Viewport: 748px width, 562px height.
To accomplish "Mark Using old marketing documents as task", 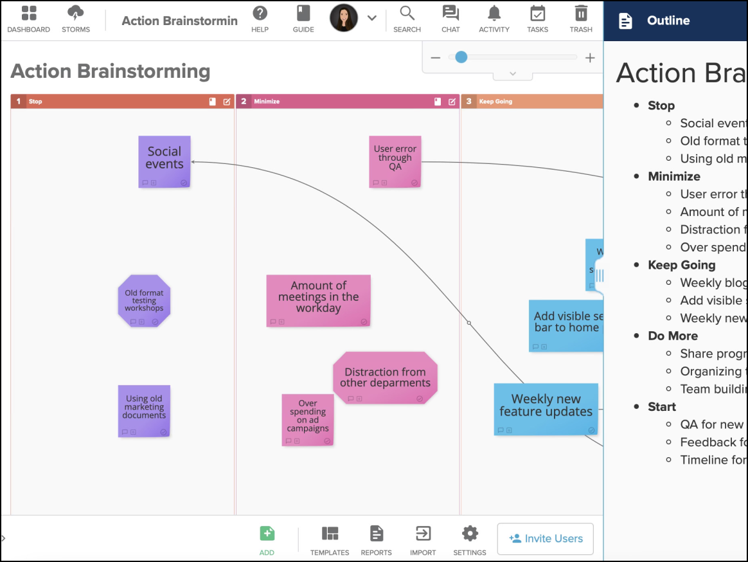I will point(163,432).
